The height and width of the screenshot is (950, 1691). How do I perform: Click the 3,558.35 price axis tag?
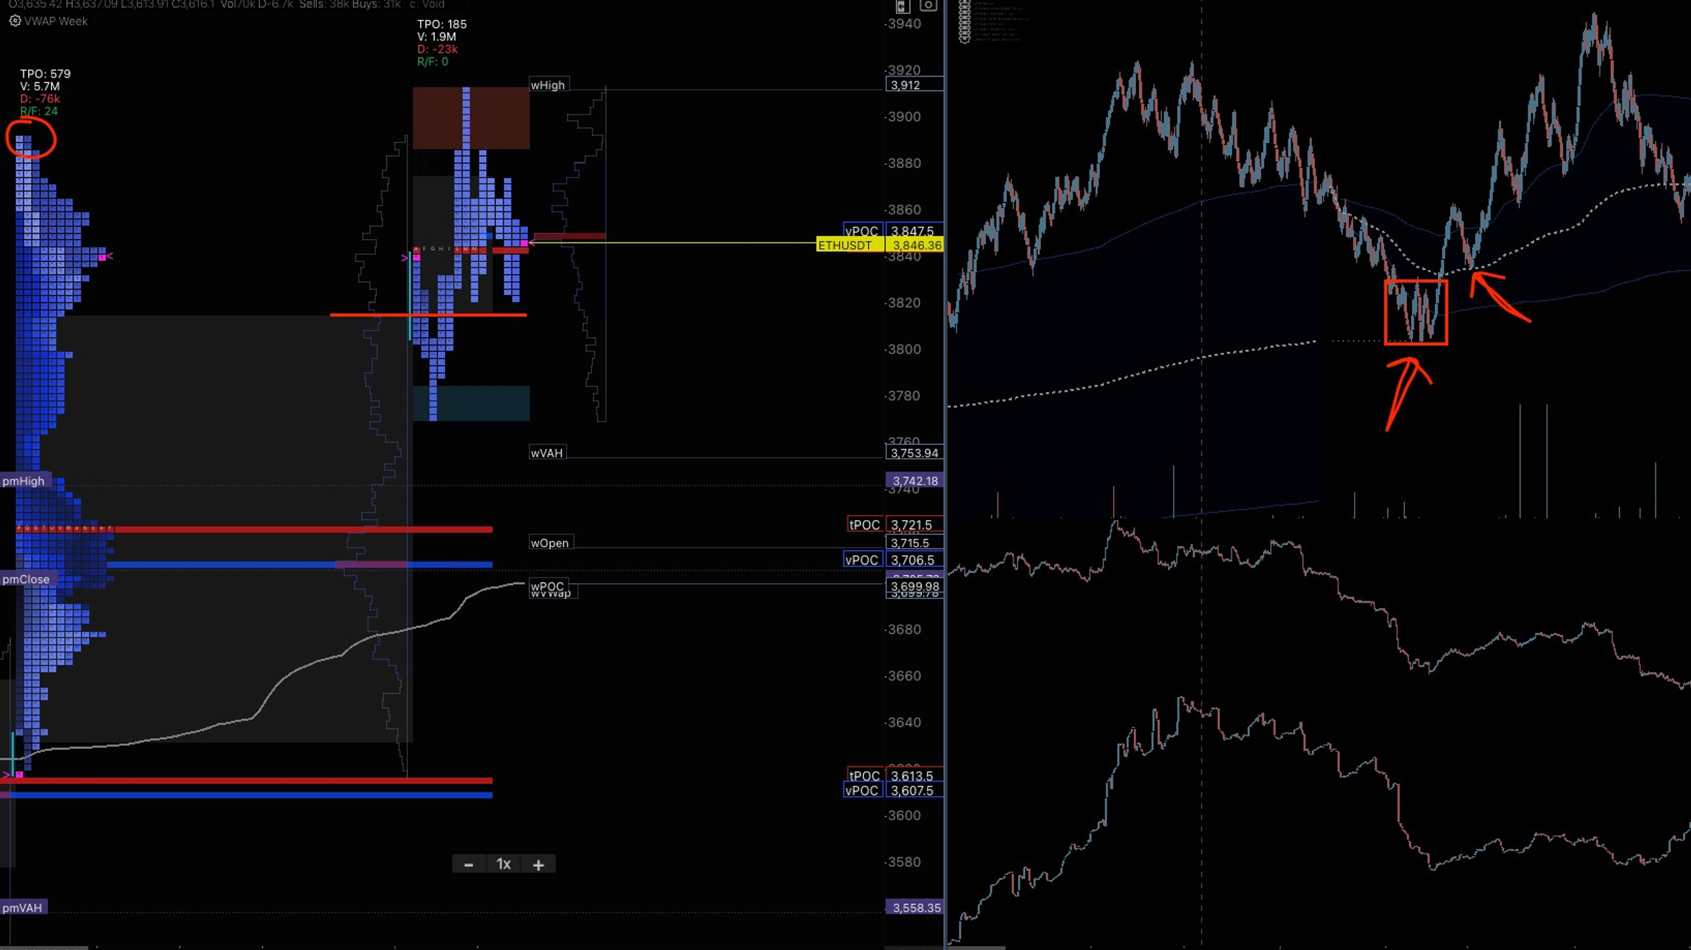(x=914, y=908)
